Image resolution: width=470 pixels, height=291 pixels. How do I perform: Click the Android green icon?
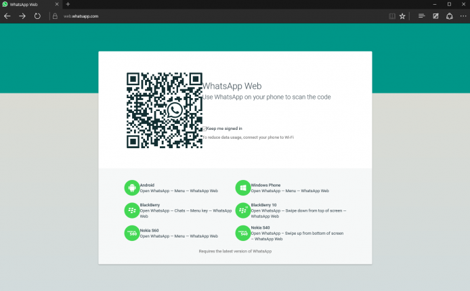(132, 187)
